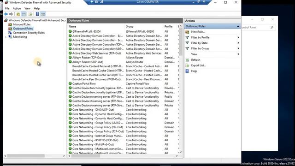Click the green check icon of Captive Portal Flow
Image resolution: width=295 pixels, height=166 pixels.
[70, 83]
